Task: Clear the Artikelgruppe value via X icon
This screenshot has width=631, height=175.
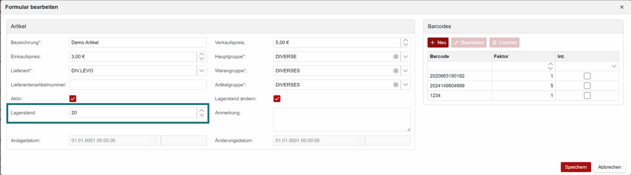Action: click(396, 85)
